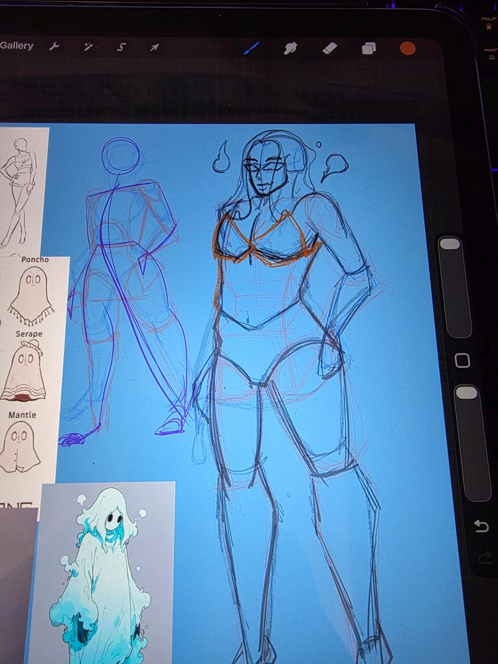Tap the 'Serape' label
The height and width of the screenshot is (664, 498).
coord(29,334)
